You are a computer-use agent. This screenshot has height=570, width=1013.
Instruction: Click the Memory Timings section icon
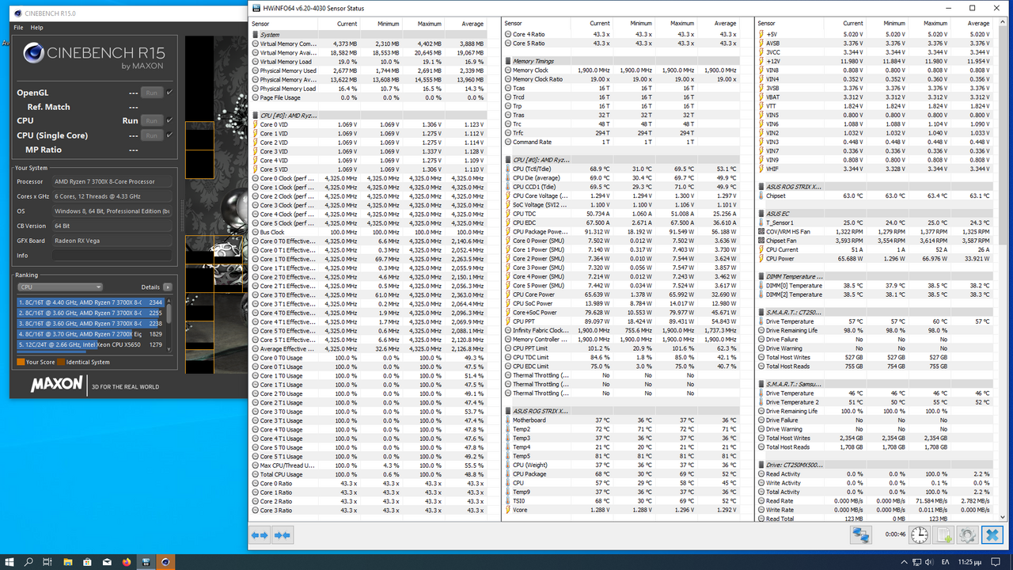pyautogui.click(x=506, y=61)
